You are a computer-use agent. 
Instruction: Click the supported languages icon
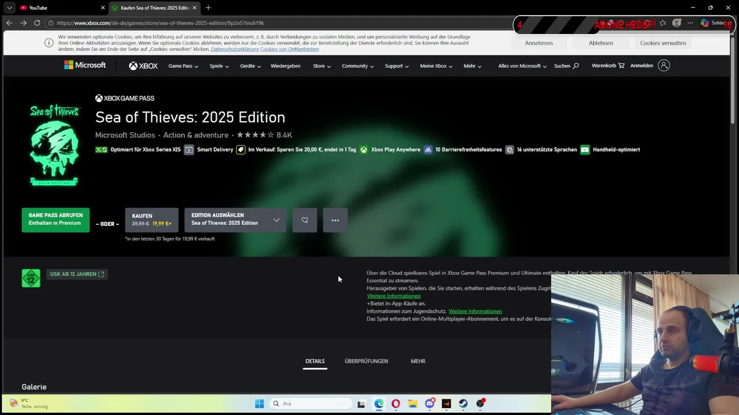tap(509, 150)
